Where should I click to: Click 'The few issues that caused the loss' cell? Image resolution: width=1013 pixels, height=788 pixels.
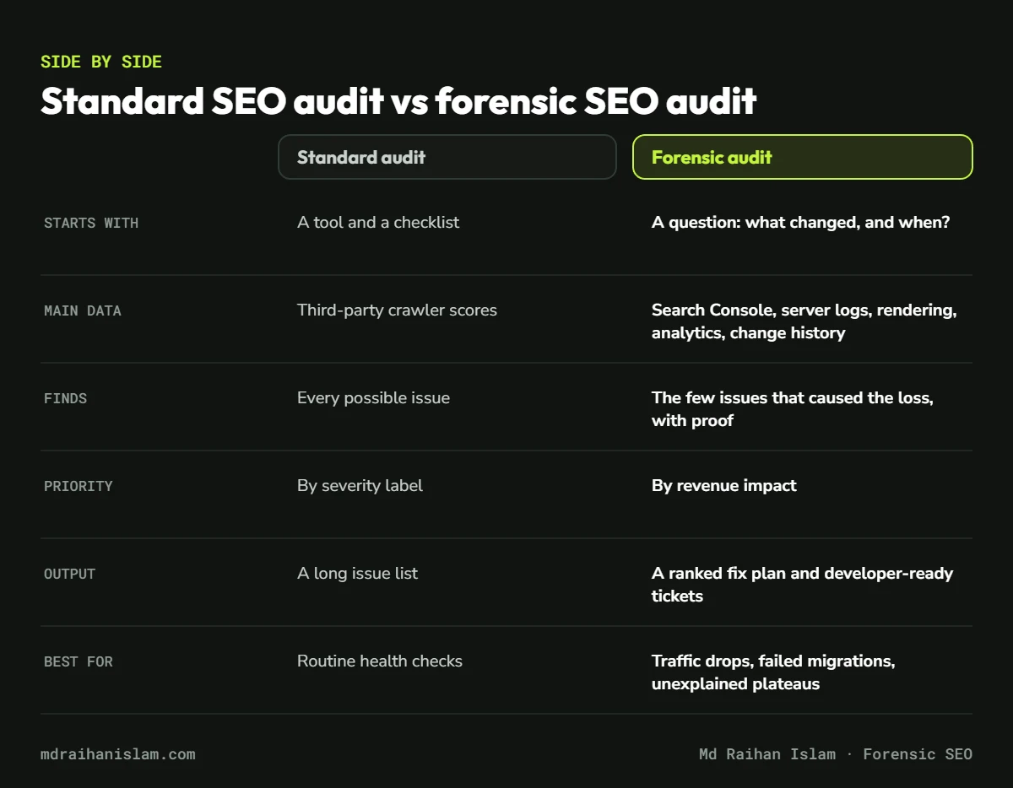[793, 409]
